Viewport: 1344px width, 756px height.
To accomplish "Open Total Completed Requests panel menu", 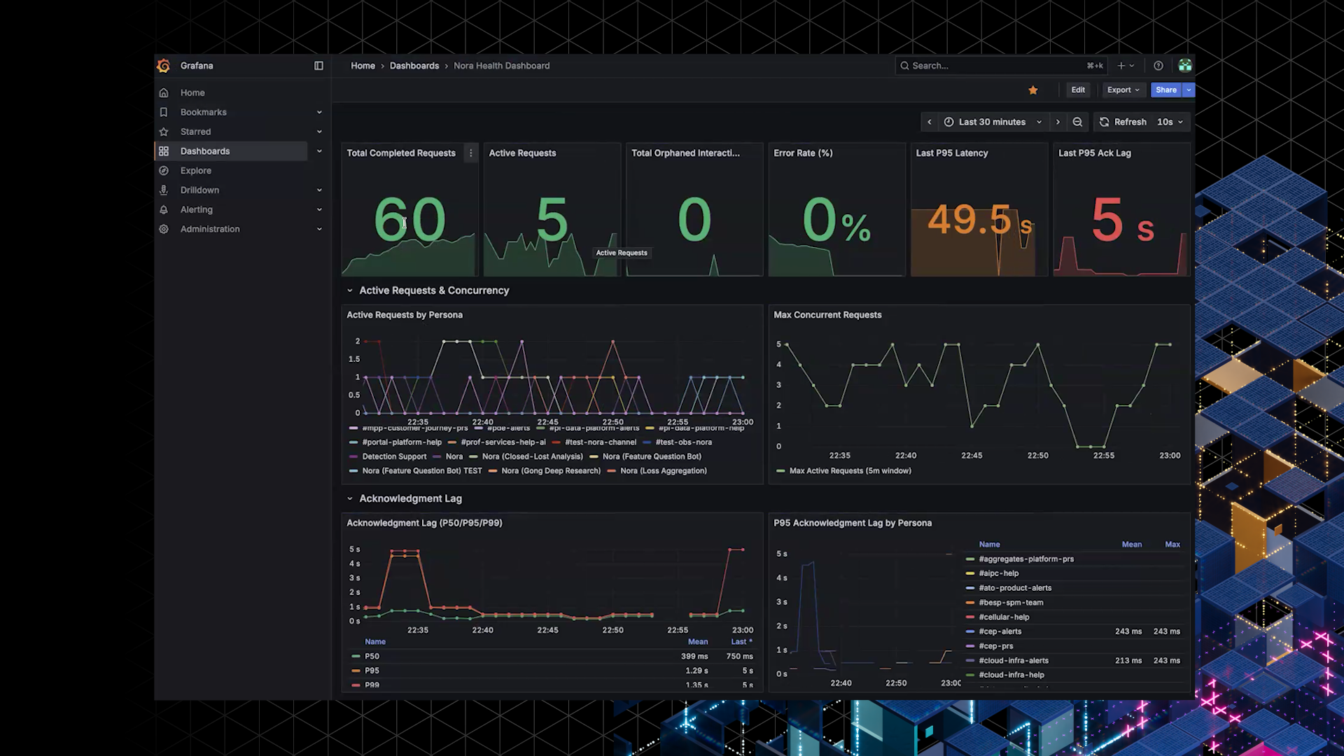I will tap(471, 153).
